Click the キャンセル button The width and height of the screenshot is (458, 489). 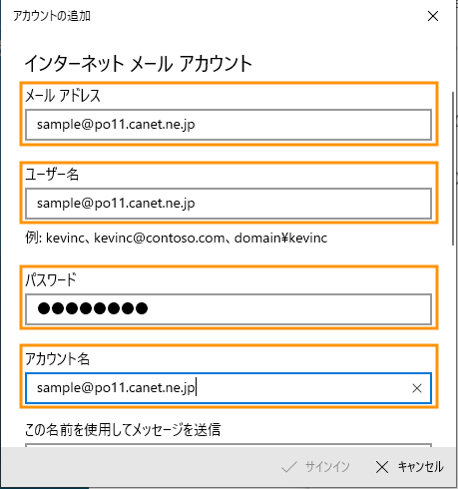pyautogui.click(x=409, y=467)
